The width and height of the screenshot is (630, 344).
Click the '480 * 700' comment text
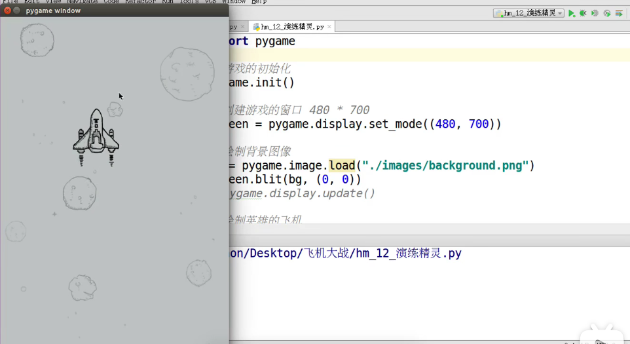(x=339, y=110)
